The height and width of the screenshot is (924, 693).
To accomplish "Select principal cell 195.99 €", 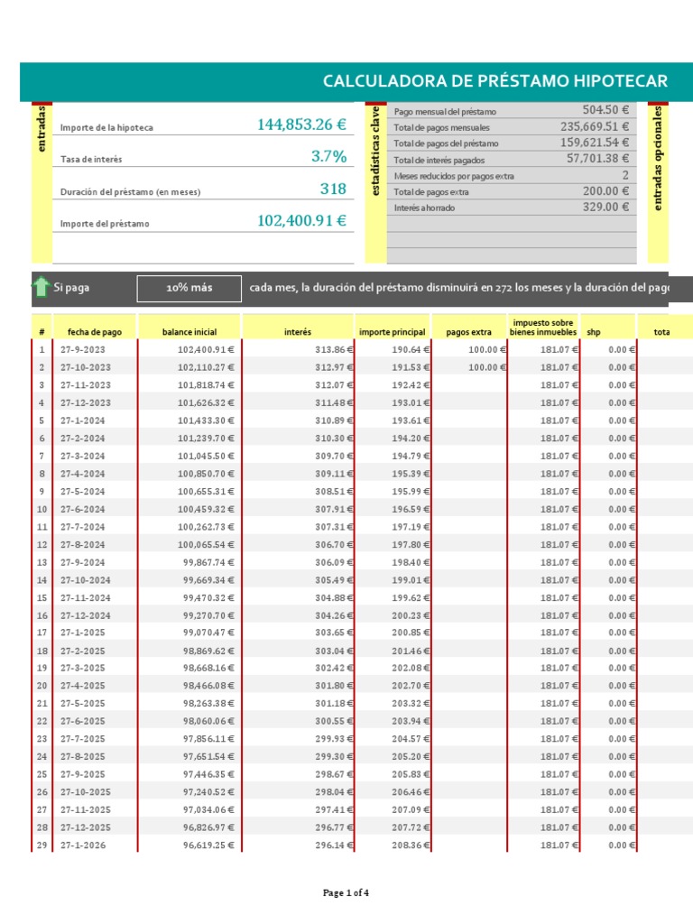I will click(x=411, y=491).
